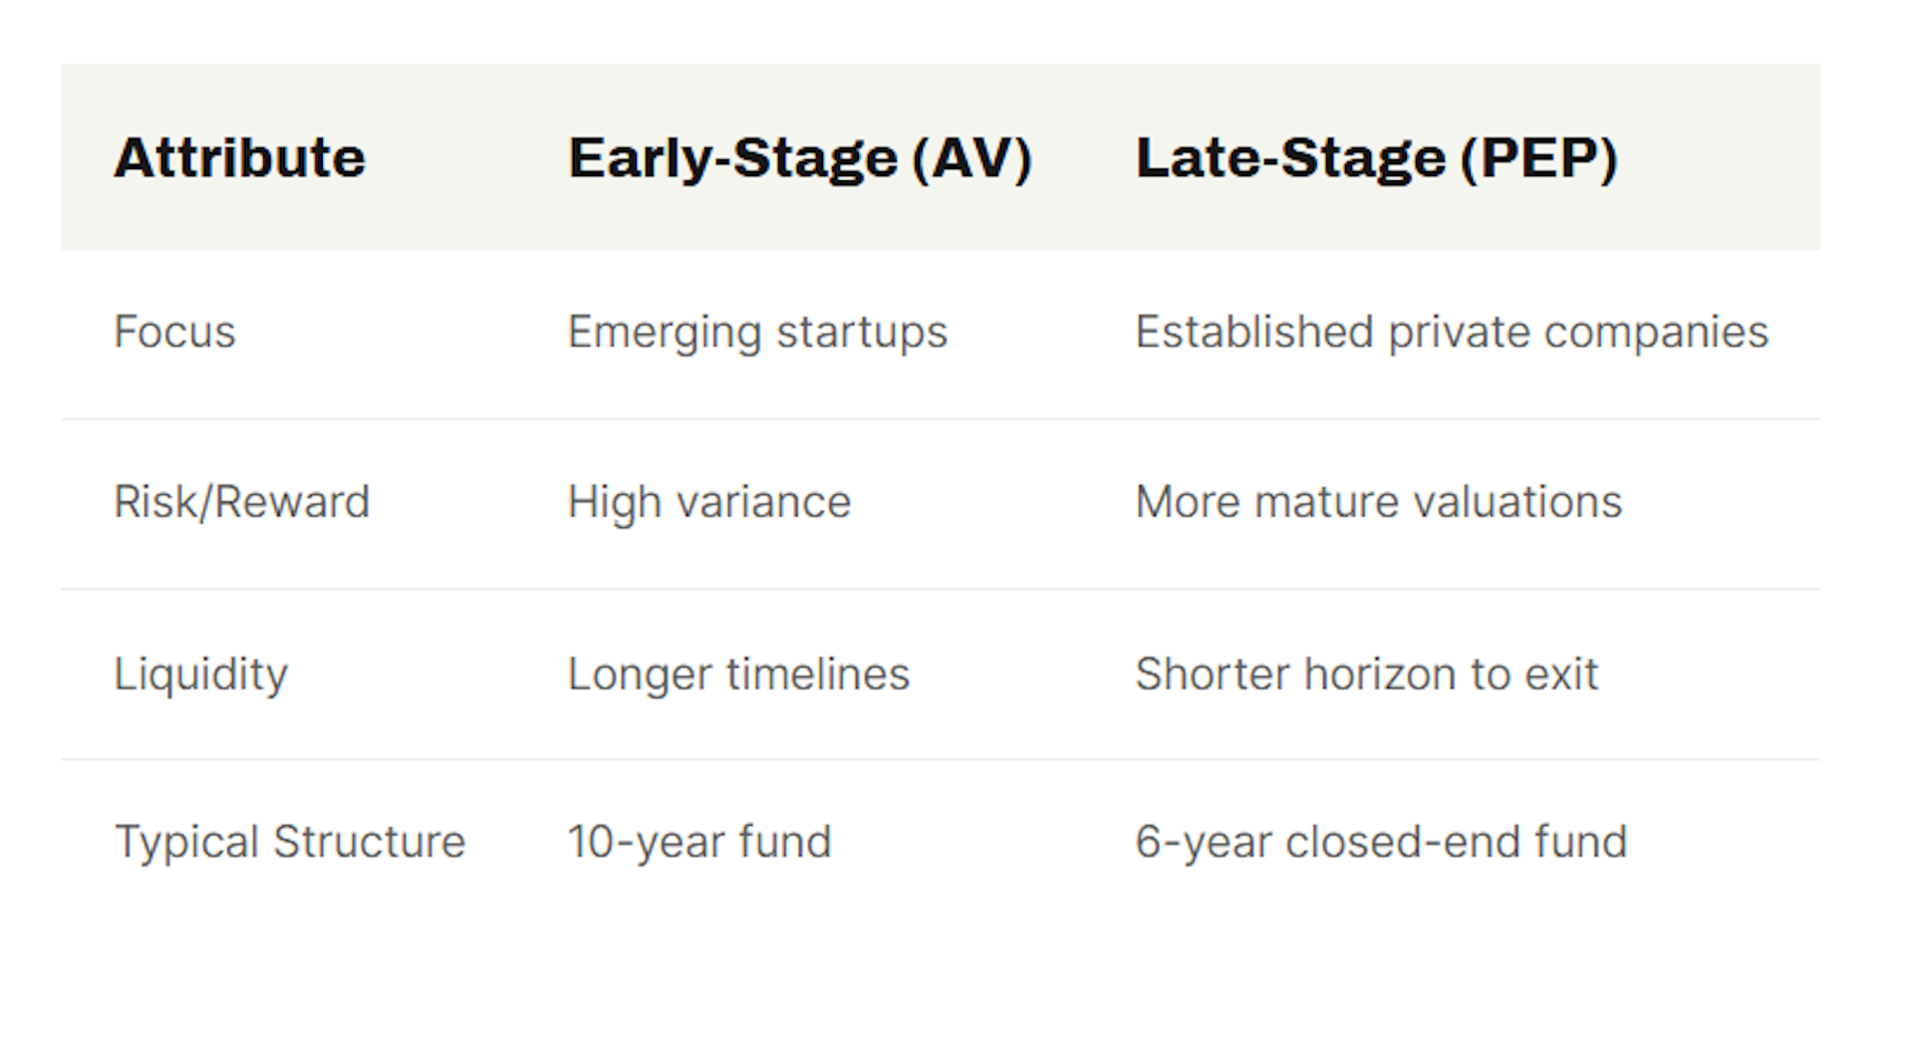Click the Liquidity row label

(200, 674)
